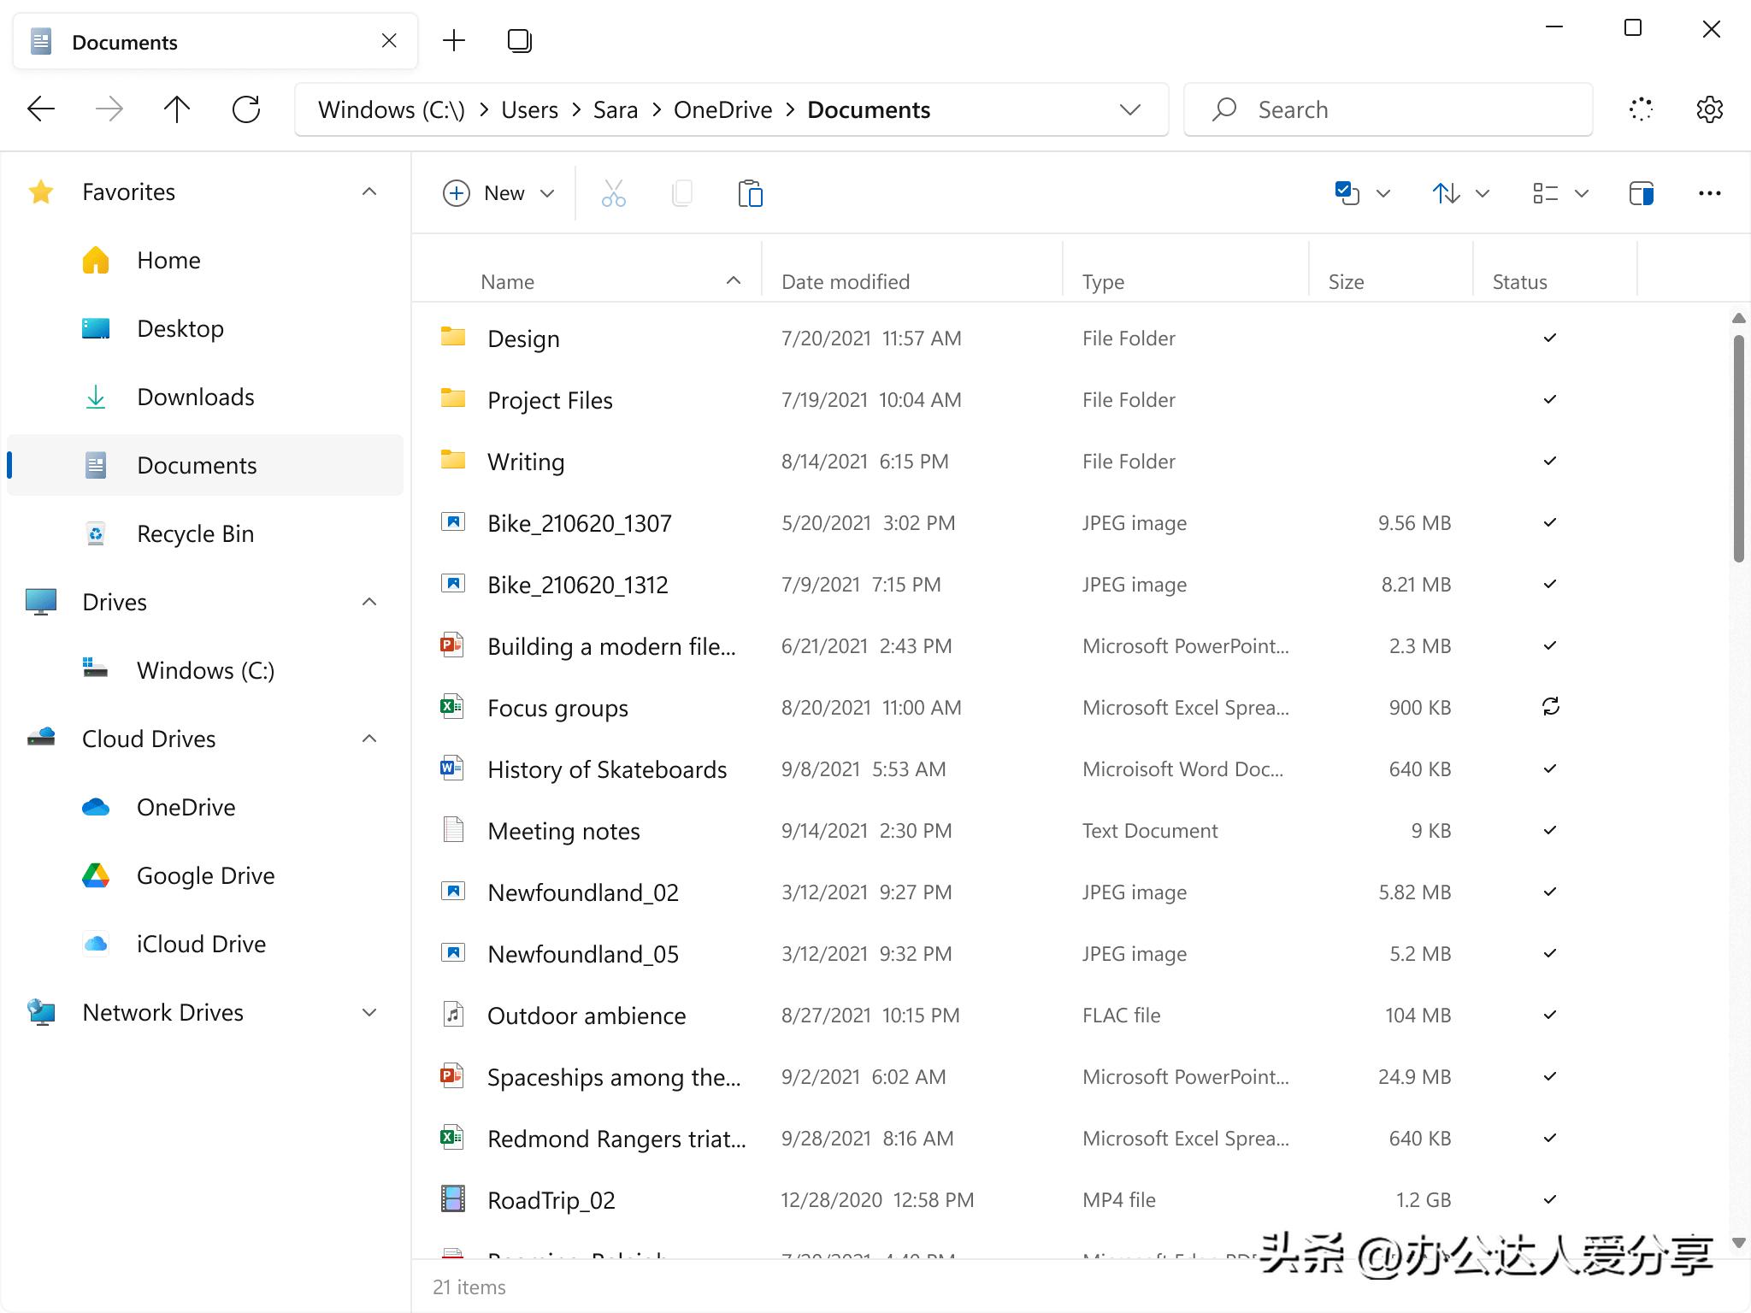
Task: Navigate to OneDrive via the breadcrumb
Action: [722, 109]
